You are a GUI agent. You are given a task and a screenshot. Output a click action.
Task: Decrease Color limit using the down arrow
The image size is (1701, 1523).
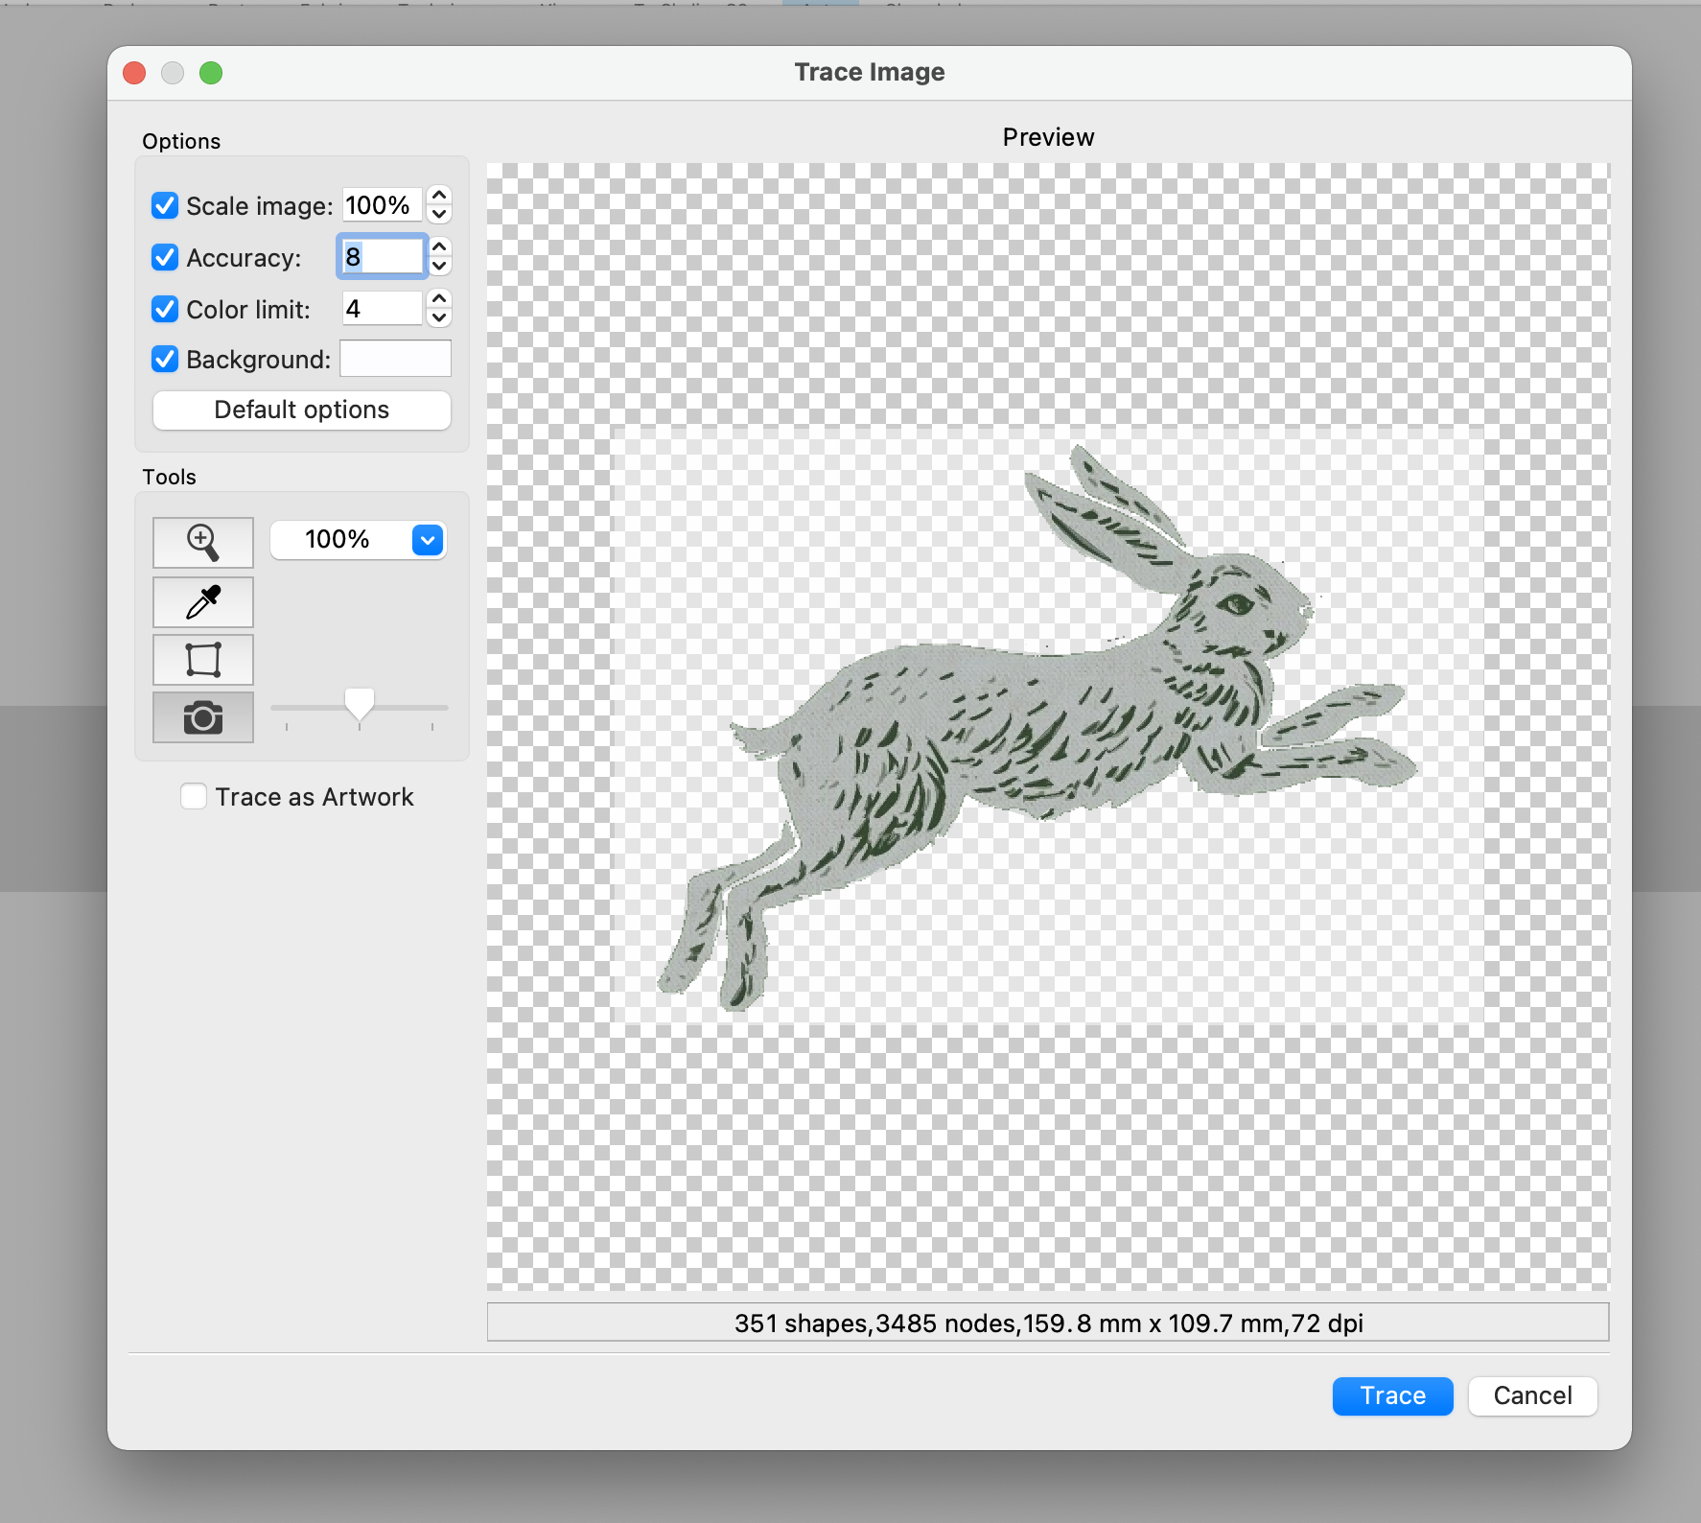click(x=438, y=318)
